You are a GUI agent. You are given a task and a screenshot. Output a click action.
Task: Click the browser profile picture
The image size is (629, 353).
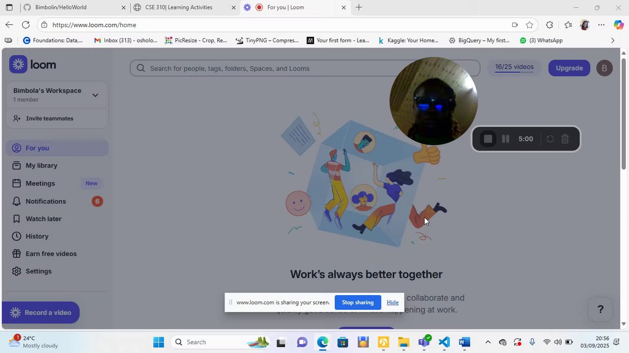[584, 25]
